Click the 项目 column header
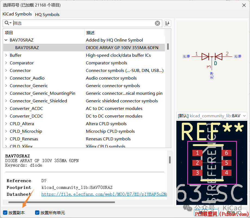250x218 pixels. 44,33
